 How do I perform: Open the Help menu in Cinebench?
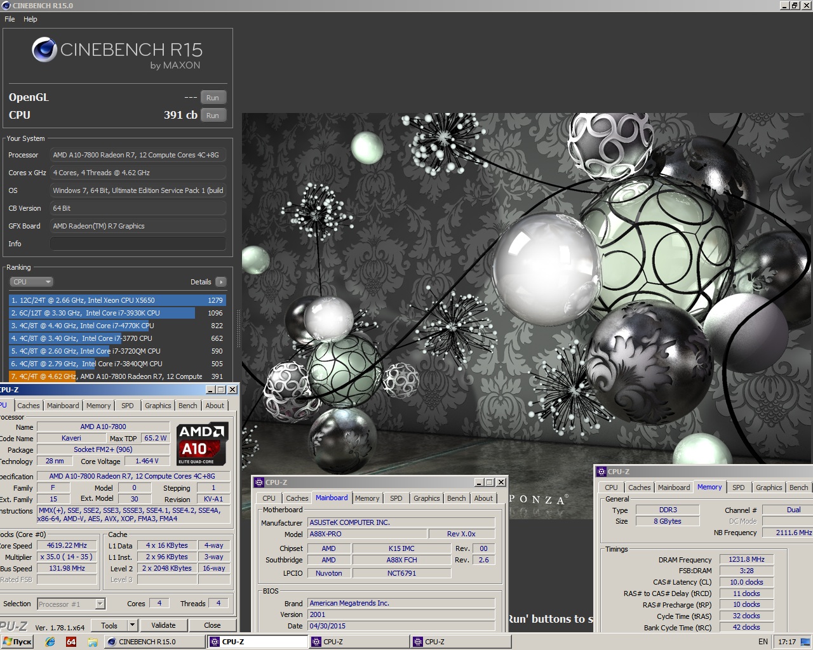coord(30,19)
